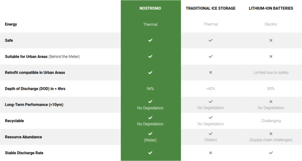The width and height of the screenshot is (302, 161).
Task: Click Traditional Ice Storage X for Retrofit compatible
Action: 211,73
